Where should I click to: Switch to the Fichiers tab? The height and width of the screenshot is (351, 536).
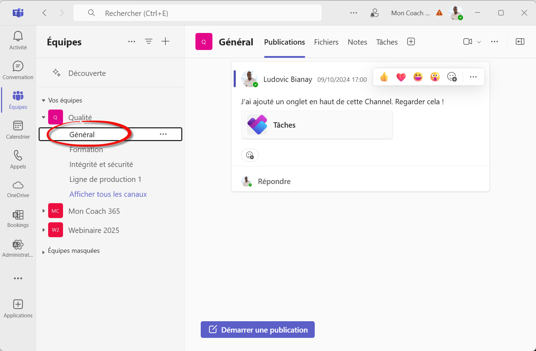pyautogui.click(x=326, y=42)
